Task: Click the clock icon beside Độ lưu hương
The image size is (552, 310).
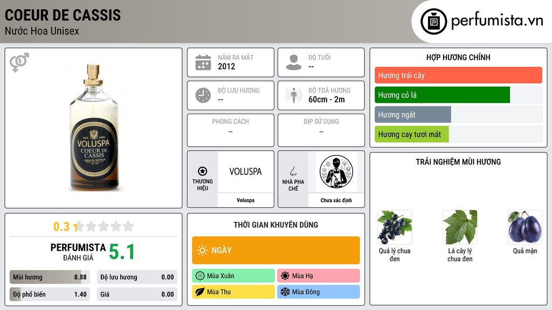Action: click(x=203, y=95)
